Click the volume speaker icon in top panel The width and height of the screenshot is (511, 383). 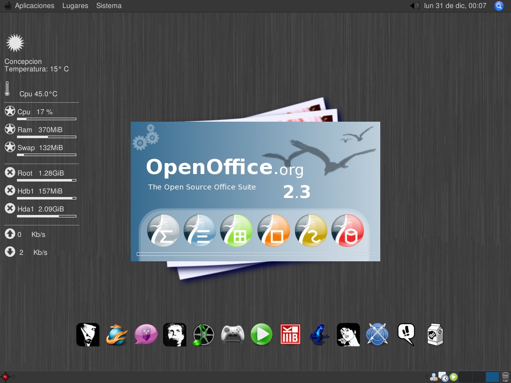pos(415,5)
